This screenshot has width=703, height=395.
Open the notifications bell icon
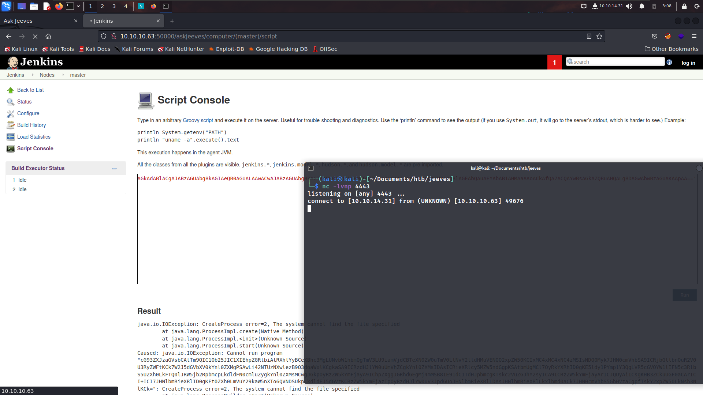[642, 6]
